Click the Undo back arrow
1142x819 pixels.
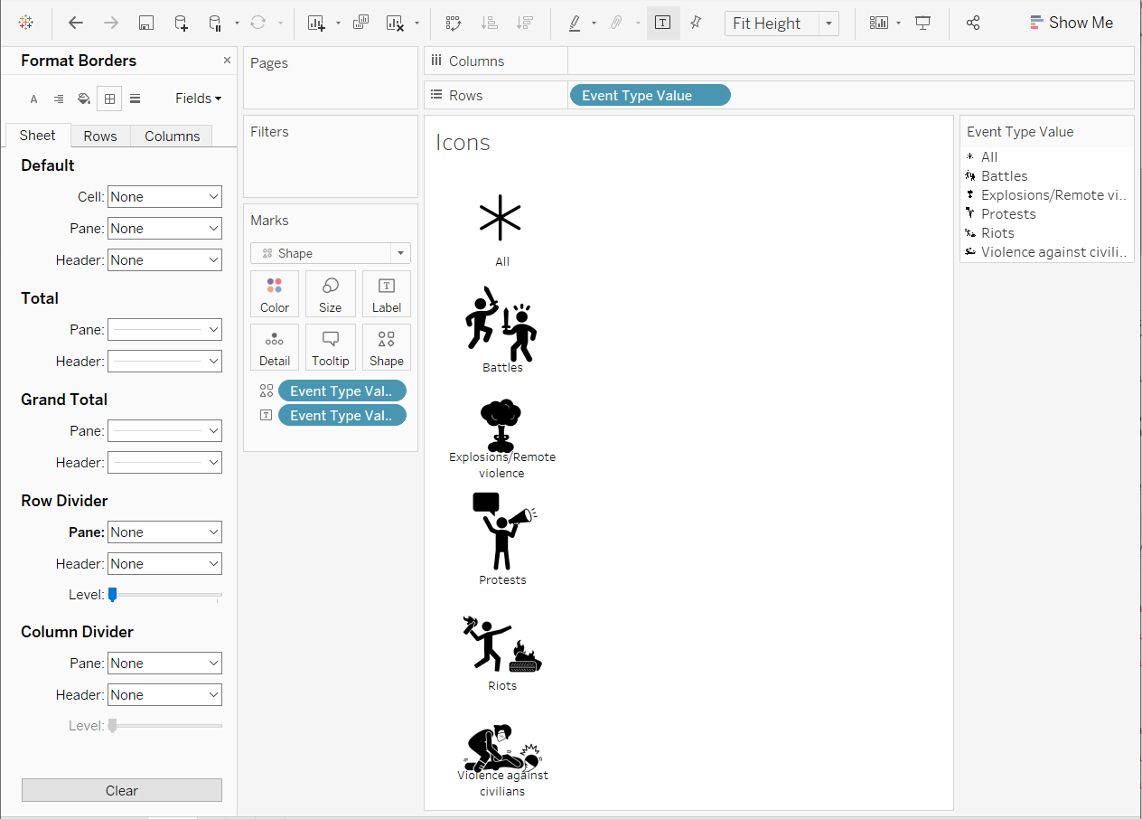76,24
